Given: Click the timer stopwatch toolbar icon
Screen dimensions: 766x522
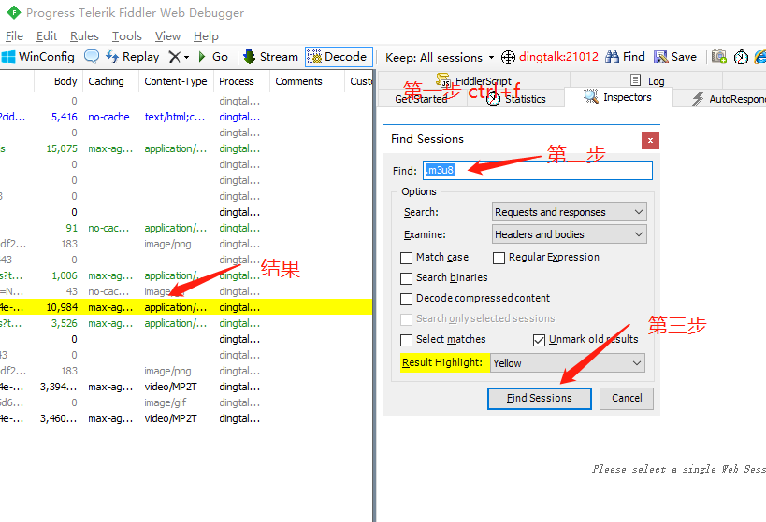Looking at the screenshot, I should coord(741,57).
